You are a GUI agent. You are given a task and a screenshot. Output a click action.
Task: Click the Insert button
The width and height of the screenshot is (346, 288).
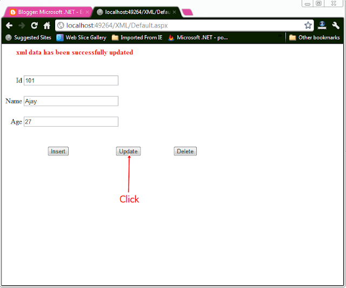pyautogui.click(x=58, y=152)
